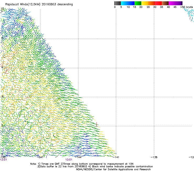This screenshot has width=194, height=171.
Task: Click the '25' label under the color bar
Action: point(148,7)
